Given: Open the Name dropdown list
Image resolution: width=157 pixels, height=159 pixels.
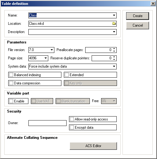Looking at the screenshot, I should 114,15.
